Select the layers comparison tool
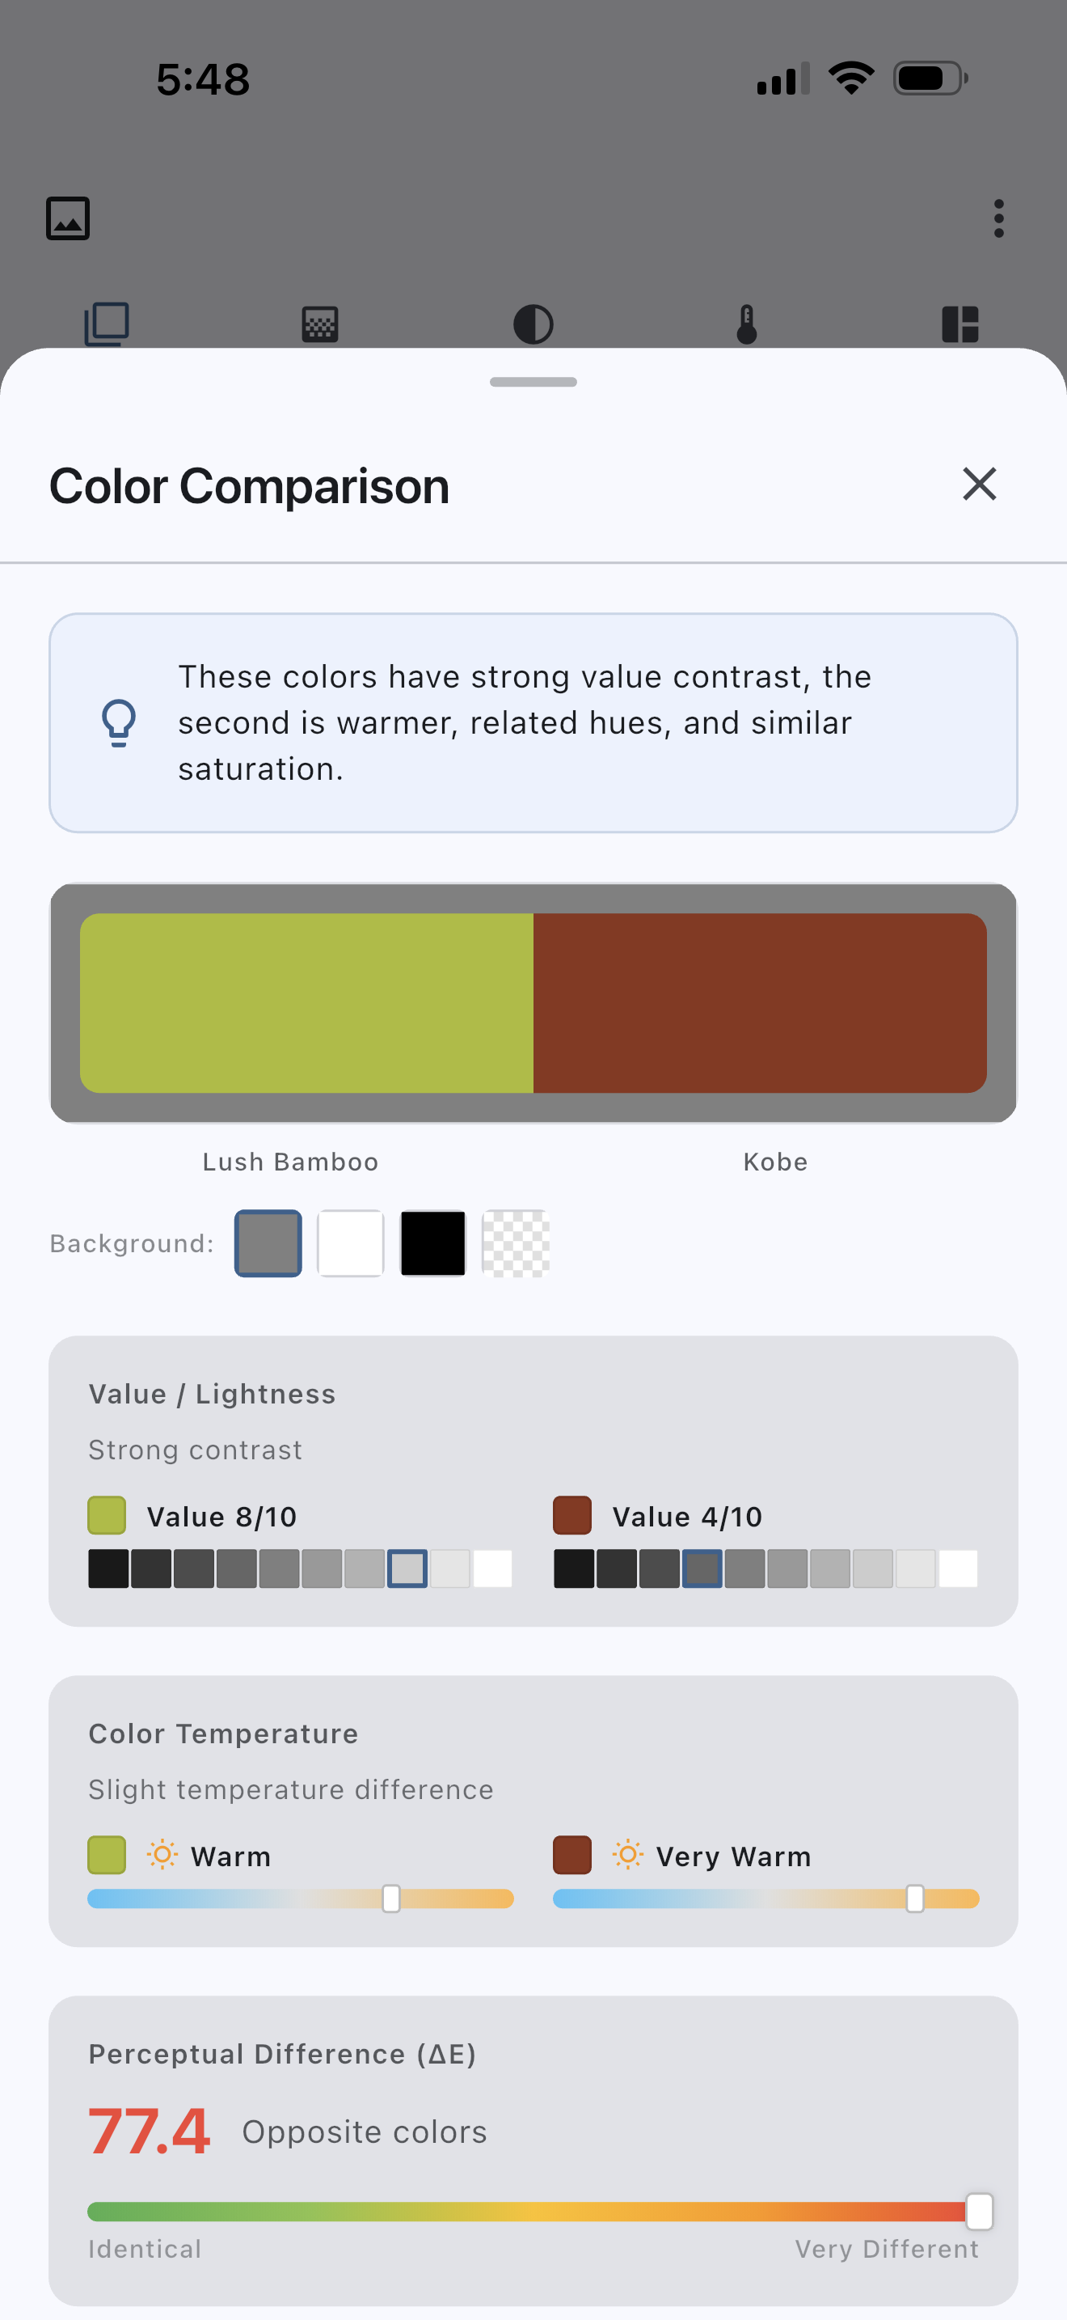Screen dimensions: 1067x2320 [106, 324]
